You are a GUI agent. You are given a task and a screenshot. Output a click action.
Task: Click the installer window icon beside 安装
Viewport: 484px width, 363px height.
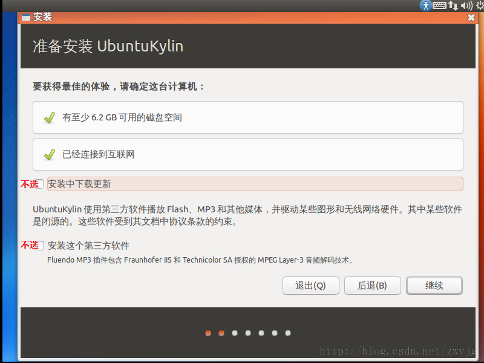pos(26,18)
